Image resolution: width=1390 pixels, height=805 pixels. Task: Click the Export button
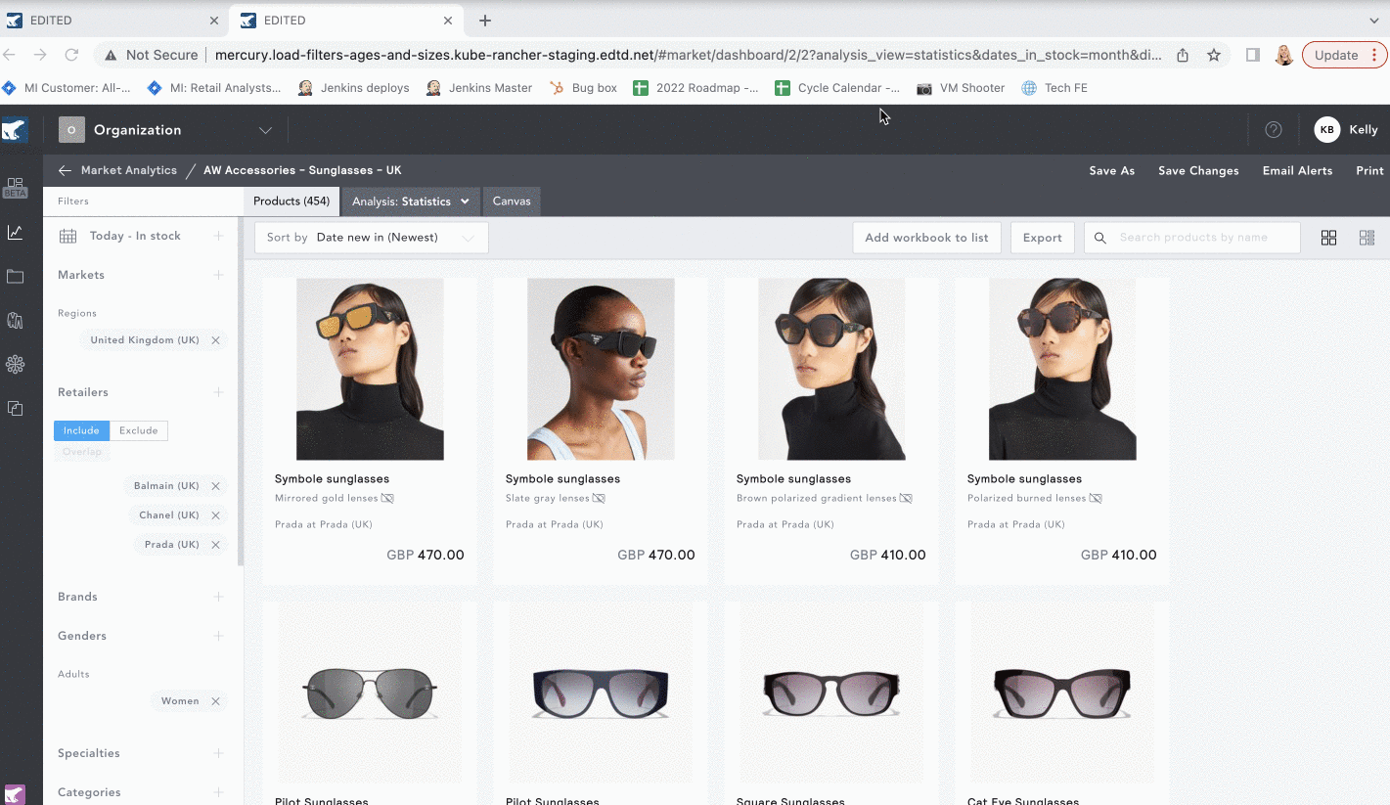1043,238
